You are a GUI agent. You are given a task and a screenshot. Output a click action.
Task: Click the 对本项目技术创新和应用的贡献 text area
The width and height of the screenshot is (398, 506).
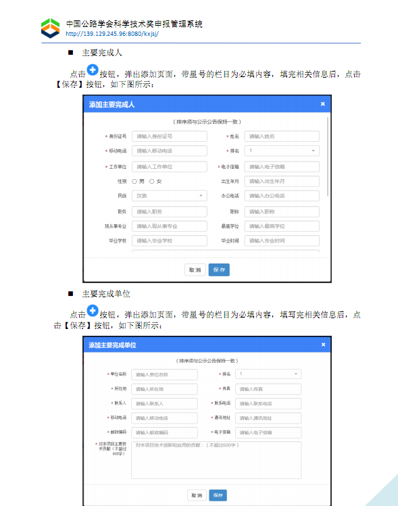[x=216, y=460]
